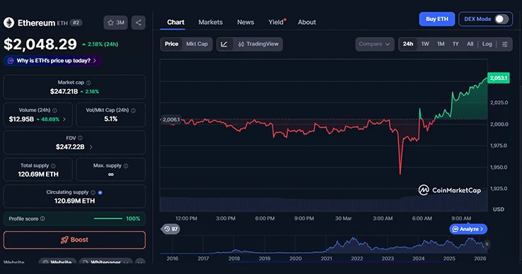Screen dimensions: 522x274
Task: Click the 48.69% volume change text
Action: click(50, 119)
